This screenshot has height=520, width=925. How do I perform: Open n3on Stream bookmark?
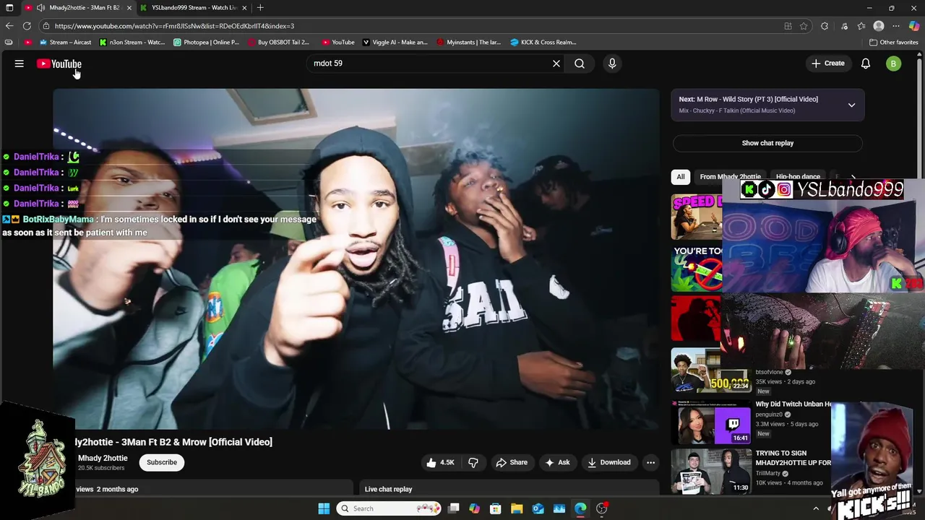pyautogui.click(x=132, y=42)
